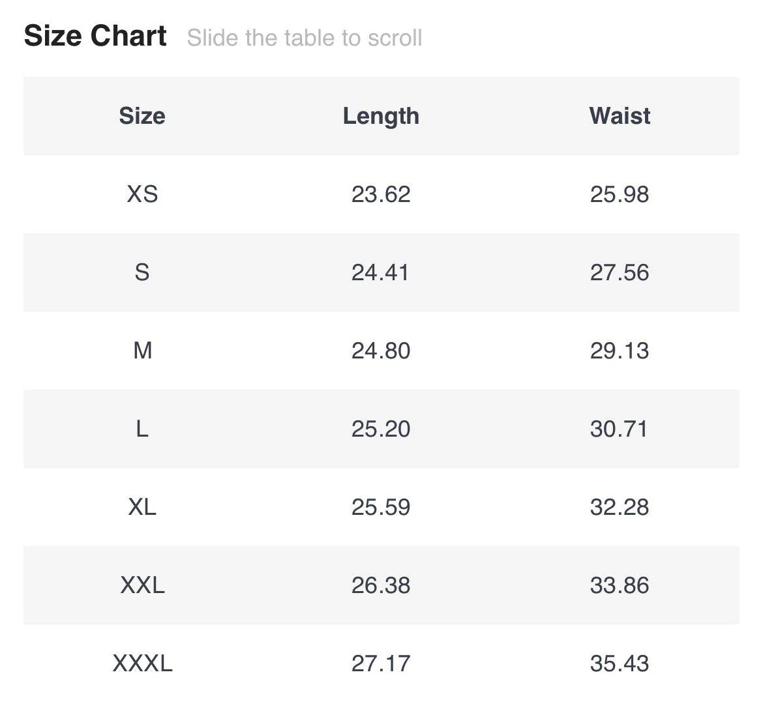
Task: Click L waist value 30.71
Action: pyautogui.click(x=620, y=429)
